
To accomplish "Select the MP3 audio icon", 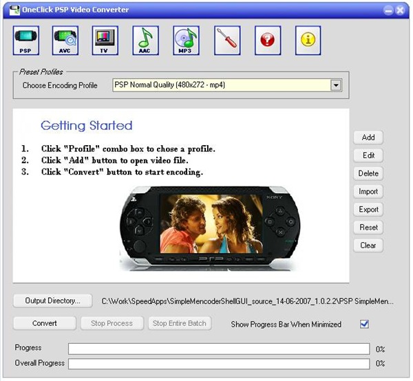I will pos(187,41).
